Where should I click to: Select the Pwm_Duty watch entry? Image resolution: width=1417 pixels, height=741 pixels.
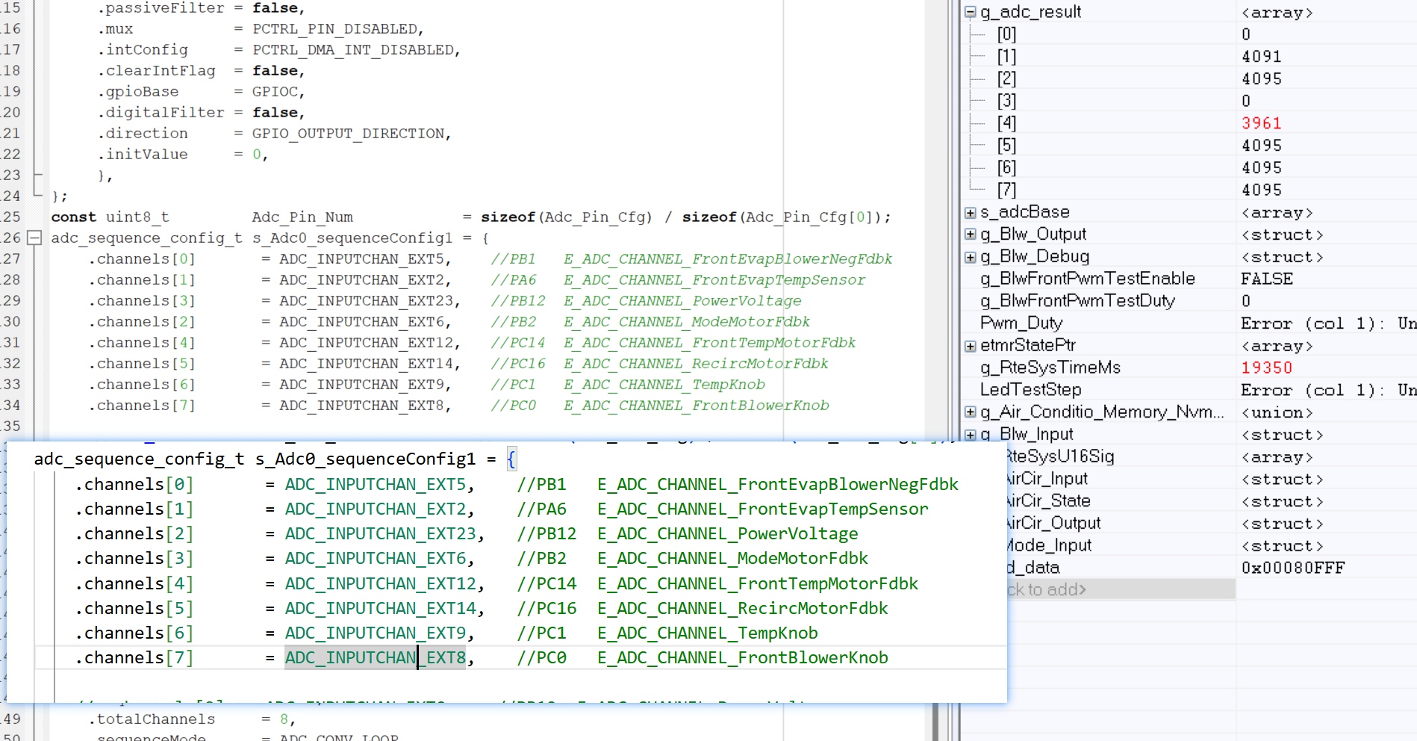click(1021, 323)
